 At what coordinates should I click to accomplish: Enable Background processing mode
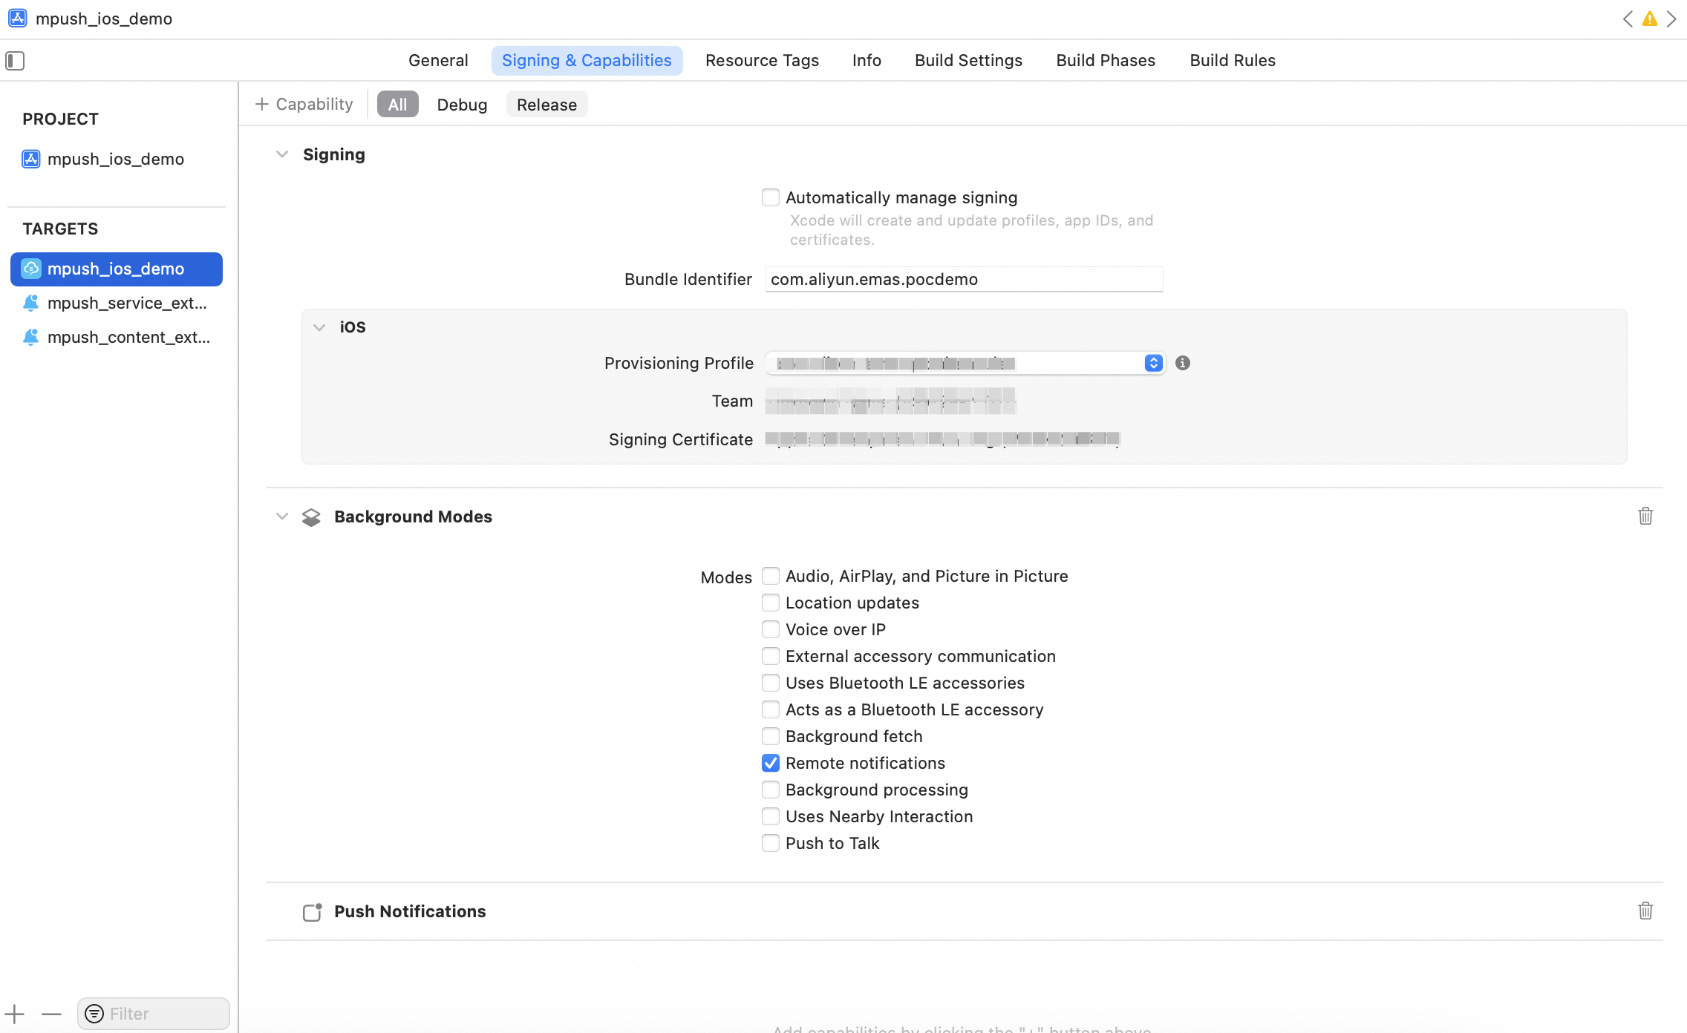pyautogui.click(x=771, y=790)
